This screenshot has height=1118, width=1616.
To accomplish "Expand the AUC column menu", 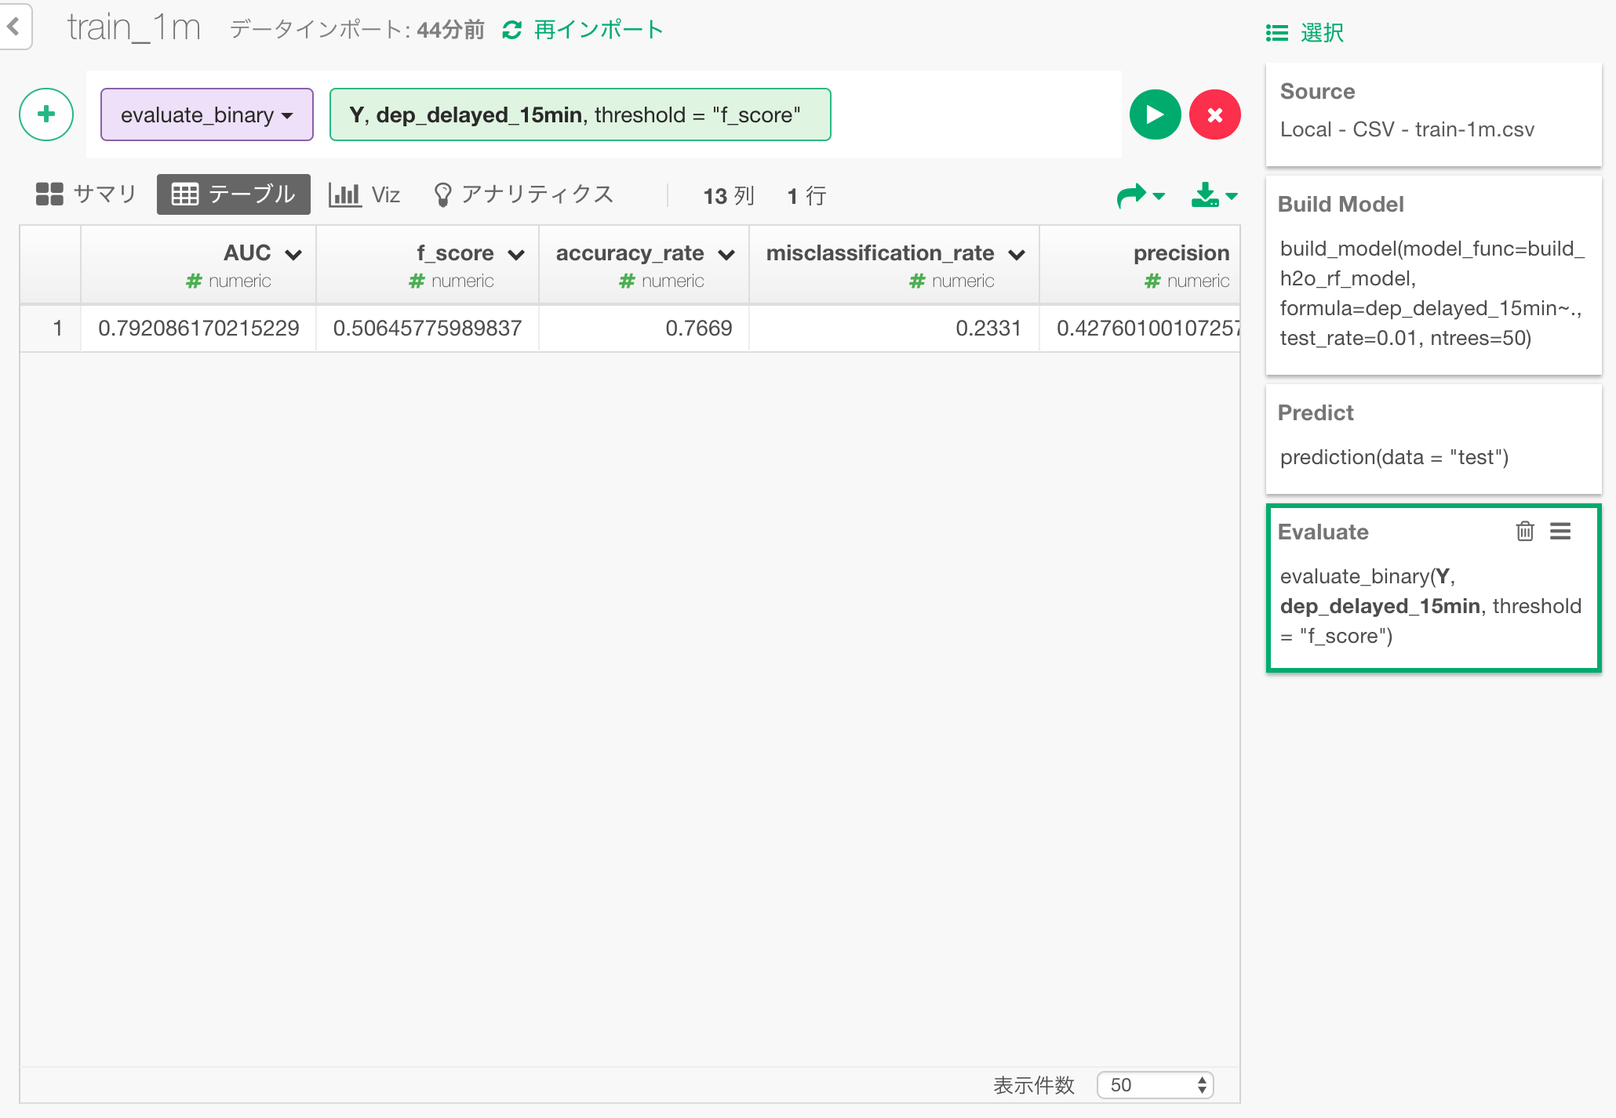I will pyautogui.click(x=293, y=254).
